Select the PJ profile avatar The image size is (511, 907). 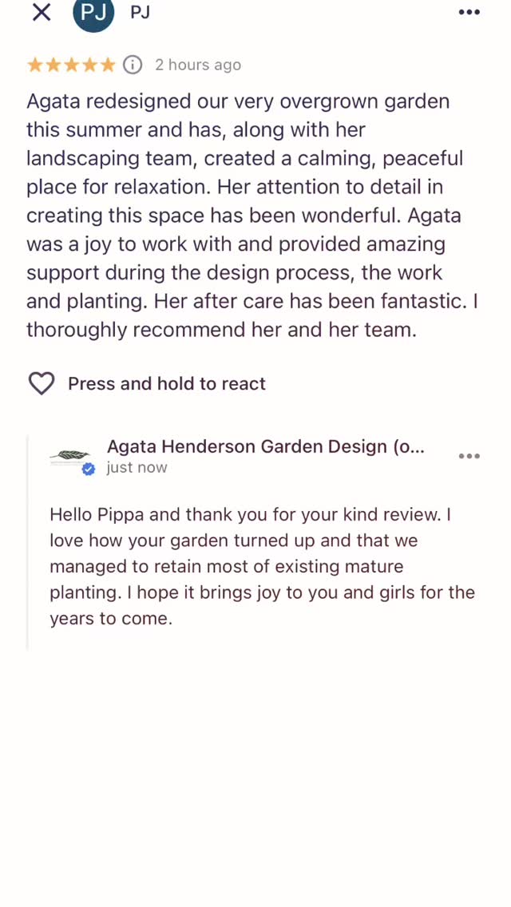pos(93,14)
